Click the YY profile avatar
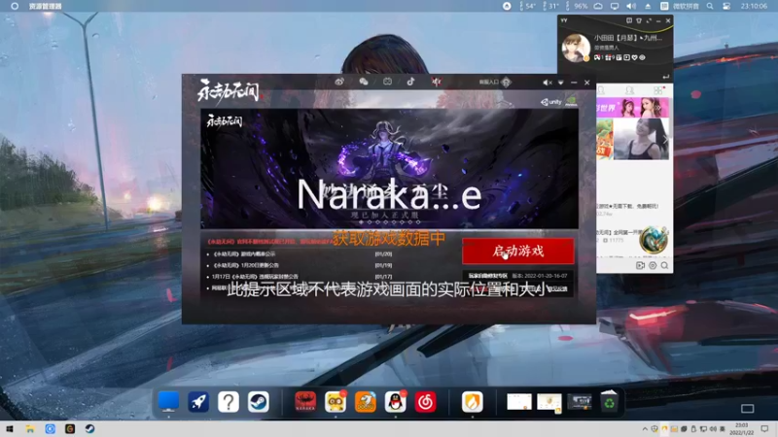This screenshot has width=778, height=437. click(x=576, y=48)
